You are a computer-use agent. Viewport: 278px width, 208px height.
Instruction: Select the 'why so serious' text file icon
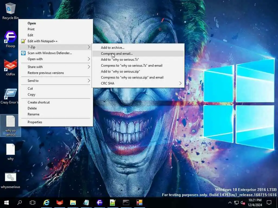11,126
